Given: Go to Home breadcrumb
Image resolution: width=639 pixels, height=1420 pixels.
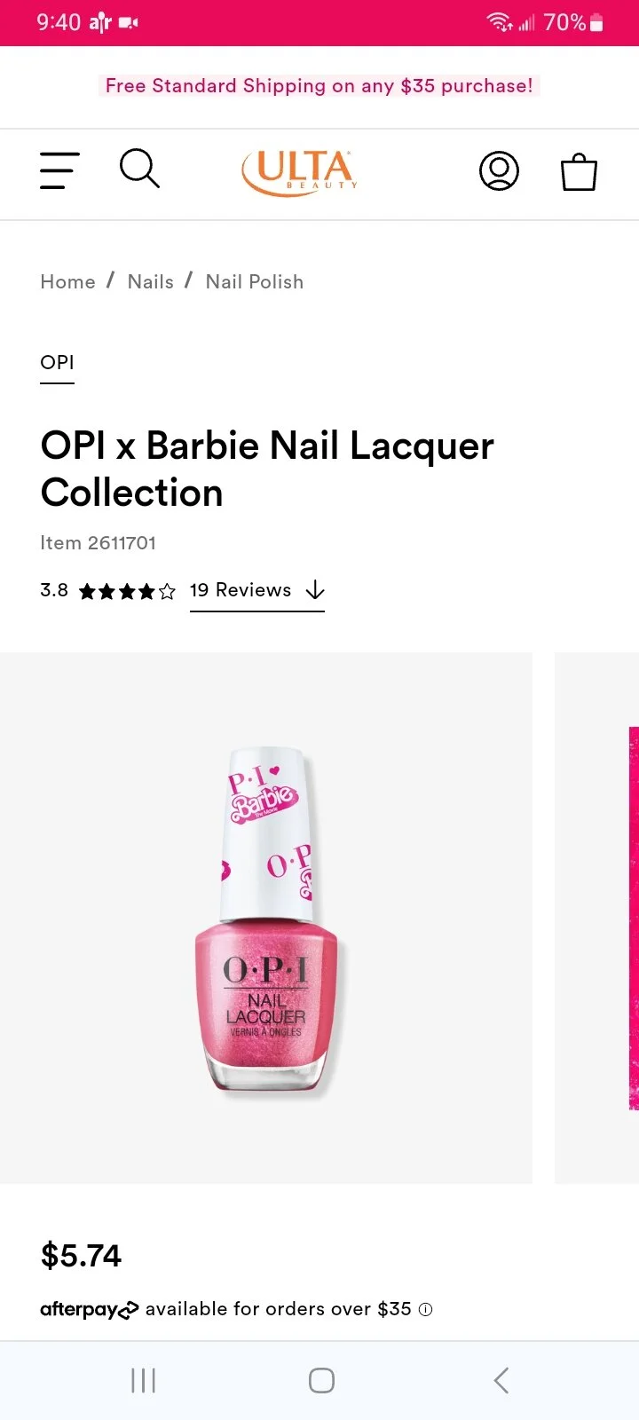Looking at the screenshot, I should pyautogui.click(x=67, y=281).
